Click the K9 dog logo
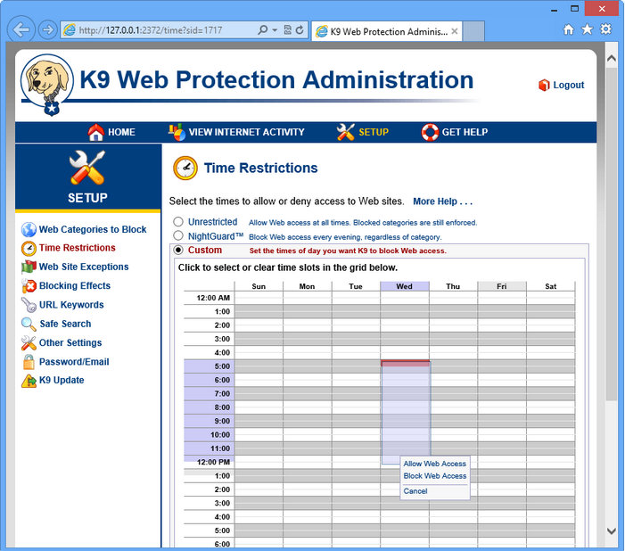625x551 pixels. coord(47,85)
